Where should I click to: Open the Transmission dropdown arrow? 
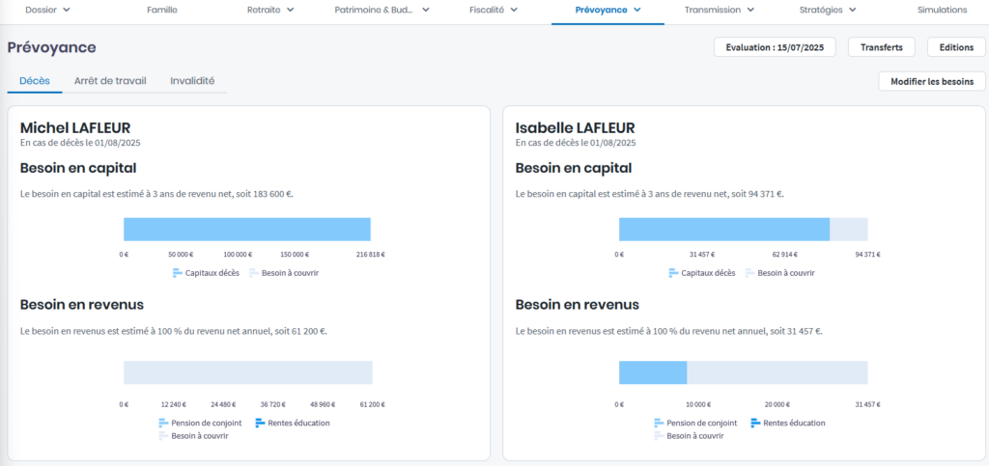click(750, 10)
